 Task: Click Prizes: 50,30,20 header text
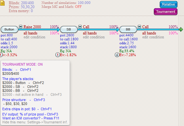click(x=22, y=7)
